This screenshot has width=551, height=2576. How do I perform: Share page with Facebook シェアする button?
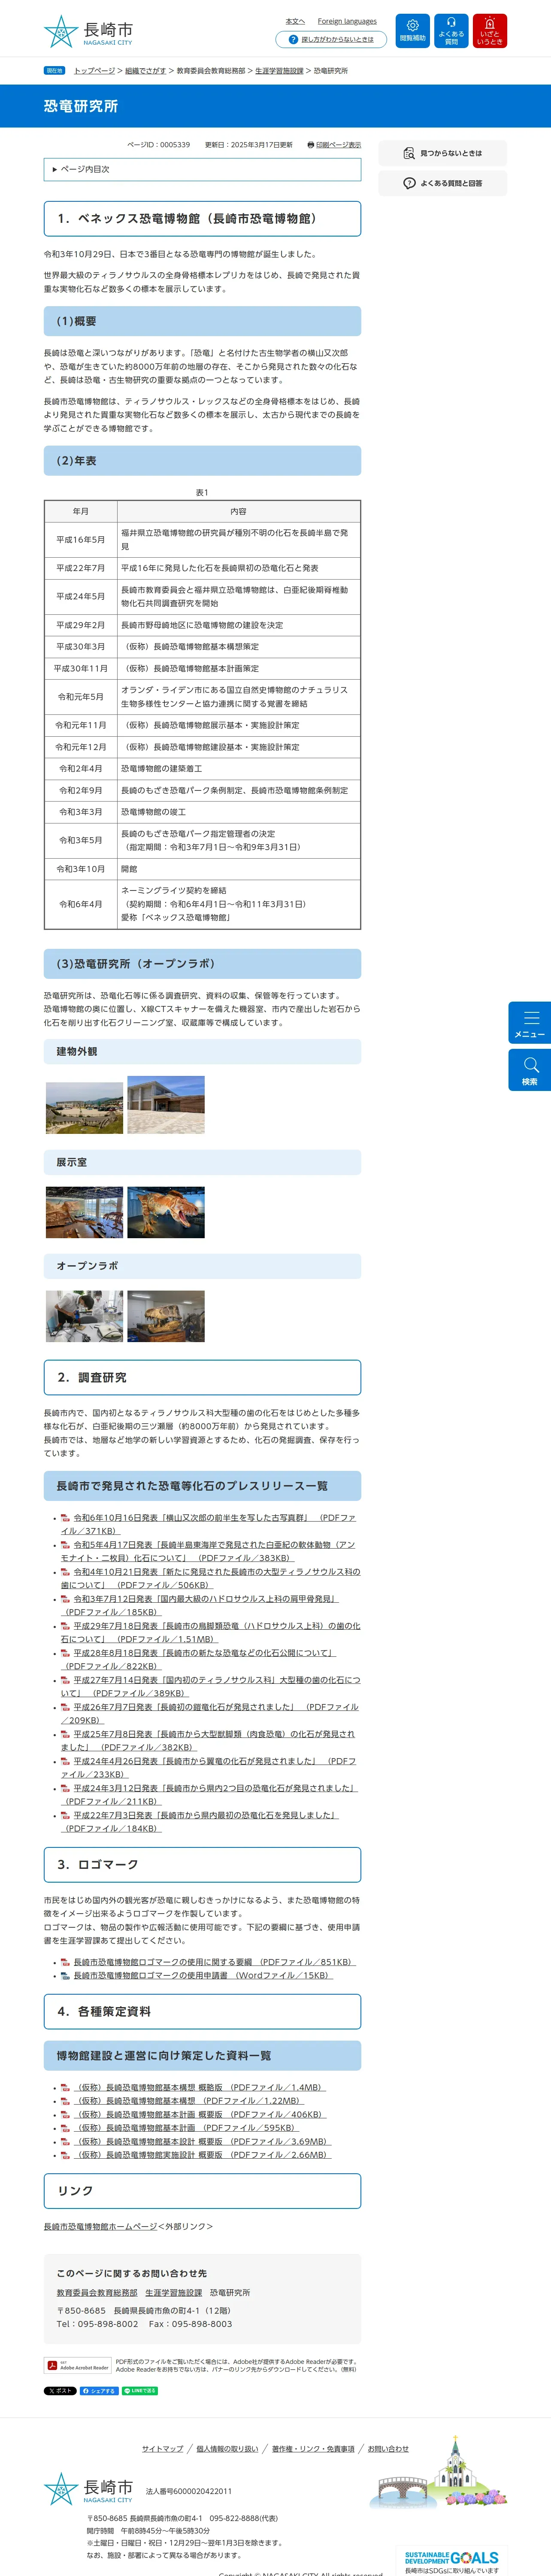(x=99, y=2391)
